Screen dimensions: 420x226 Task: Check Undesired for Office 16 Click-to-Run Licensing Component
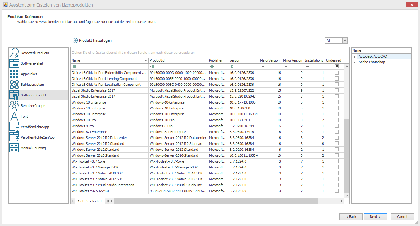[337, 79]
